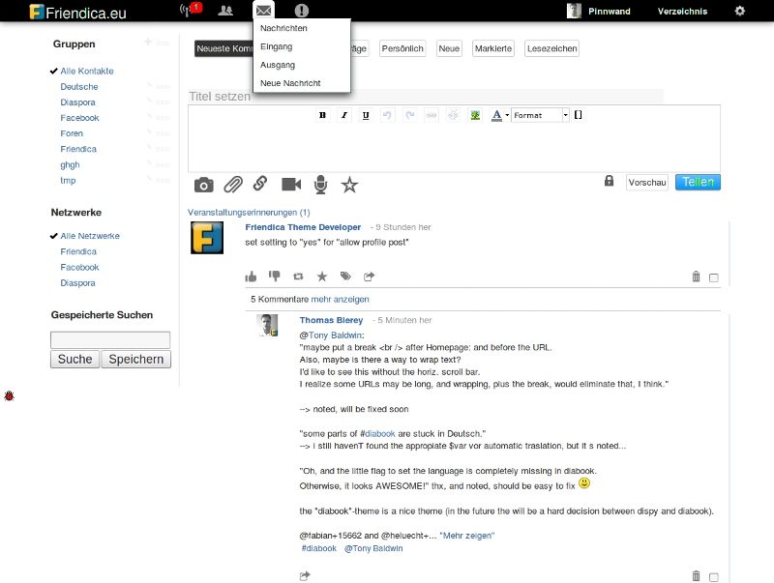
Task: Add tag to Friendica Theme Developer post
Action: (x=345, y=277)
